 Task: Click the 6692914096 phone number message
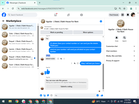click(x=50, y=59)
